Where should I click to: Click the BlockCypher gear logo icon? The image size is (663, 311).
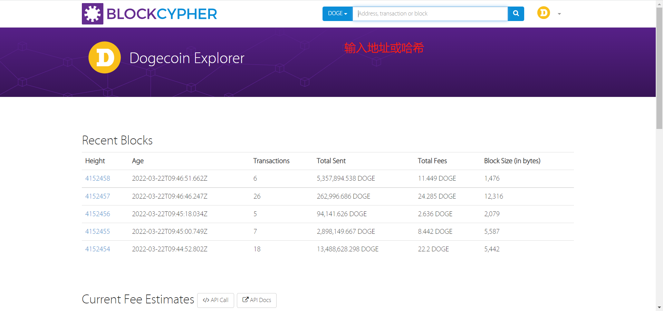pos(93,14)
